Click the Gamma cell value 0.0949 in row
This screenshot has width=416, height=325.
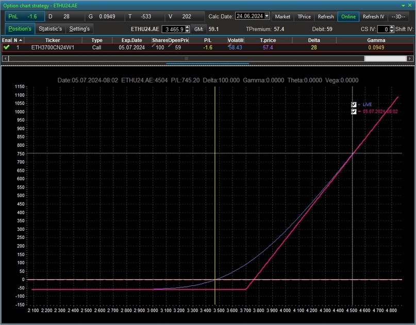376,47
